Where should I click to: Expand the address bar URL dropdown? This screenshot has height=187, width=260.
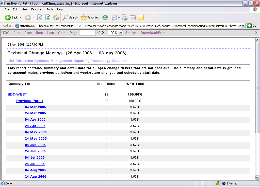243,26
